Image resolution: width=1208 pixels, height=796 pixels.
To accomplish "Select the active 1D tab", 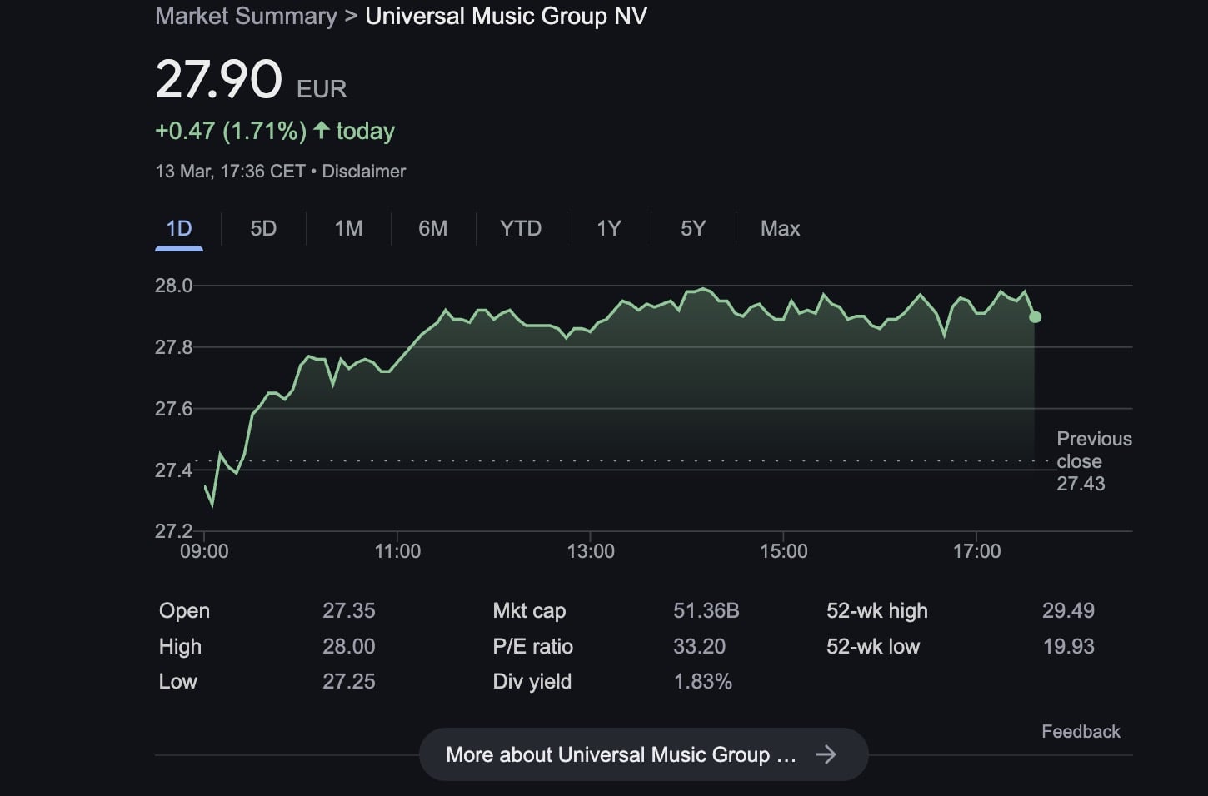I will click(x=179, y=228).
